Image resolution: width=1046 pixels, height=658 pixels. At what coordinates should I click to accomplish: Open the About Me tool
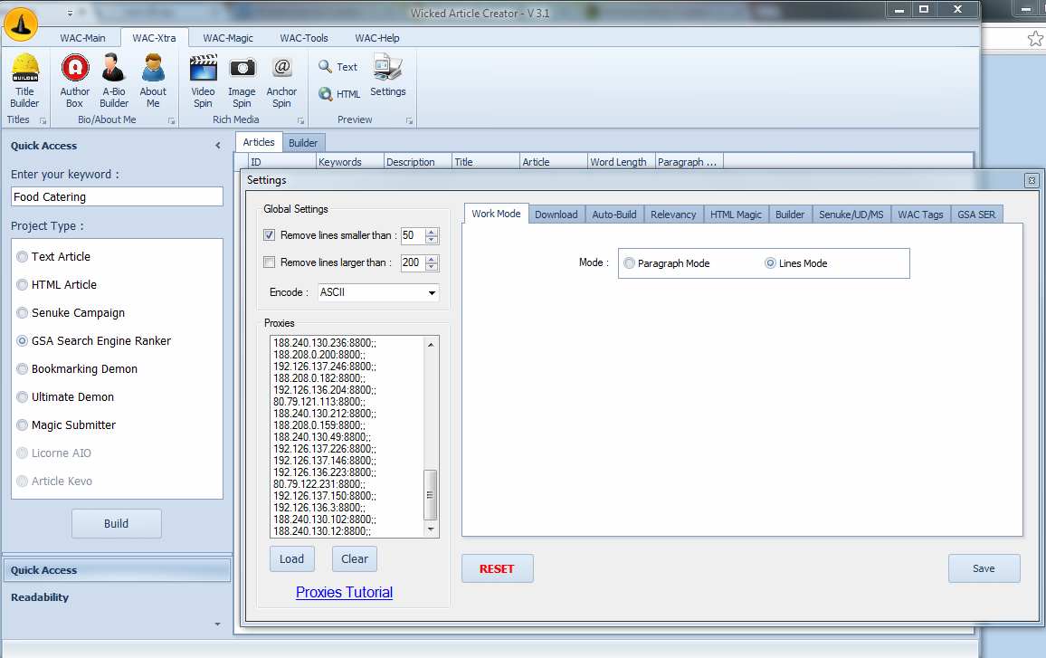pos(153,81)
